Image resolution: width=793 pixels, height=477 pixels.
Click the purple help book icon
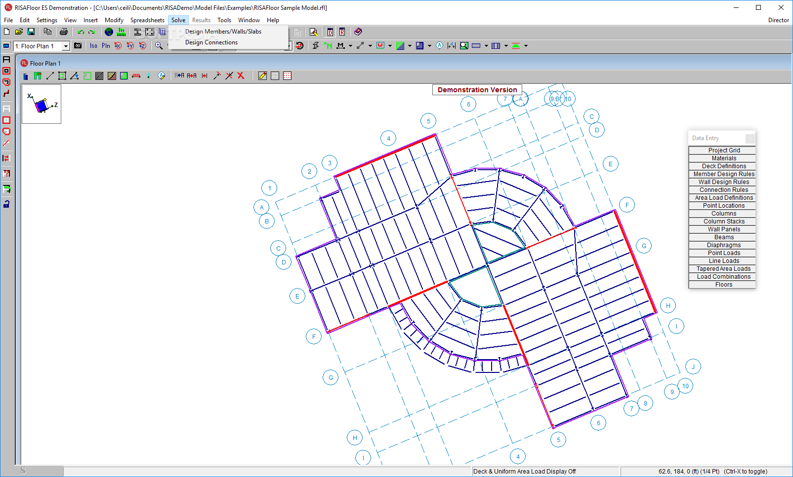click(358, 32)
